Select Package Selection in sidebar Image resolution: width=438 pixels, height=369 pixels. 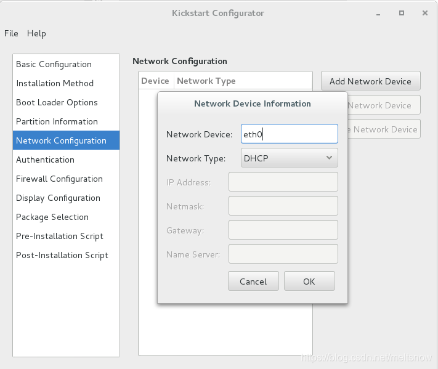pos(66,217)
